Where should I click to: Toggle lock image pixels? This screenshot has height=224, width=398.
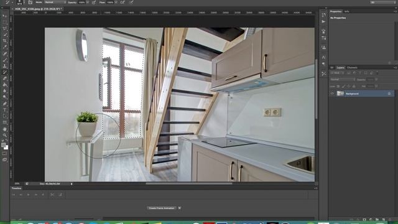pos(343,86)
